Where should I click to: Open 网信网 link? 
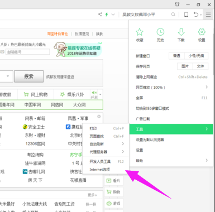point(57,105)
